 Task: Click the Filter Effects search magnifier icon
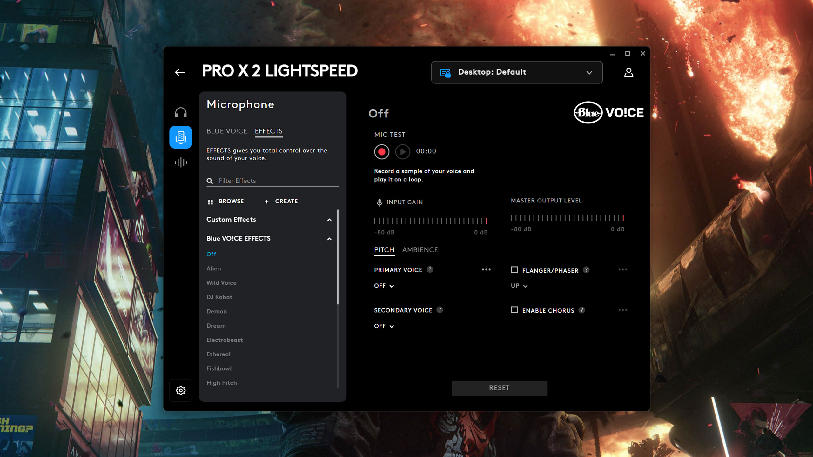pos(210,181)
